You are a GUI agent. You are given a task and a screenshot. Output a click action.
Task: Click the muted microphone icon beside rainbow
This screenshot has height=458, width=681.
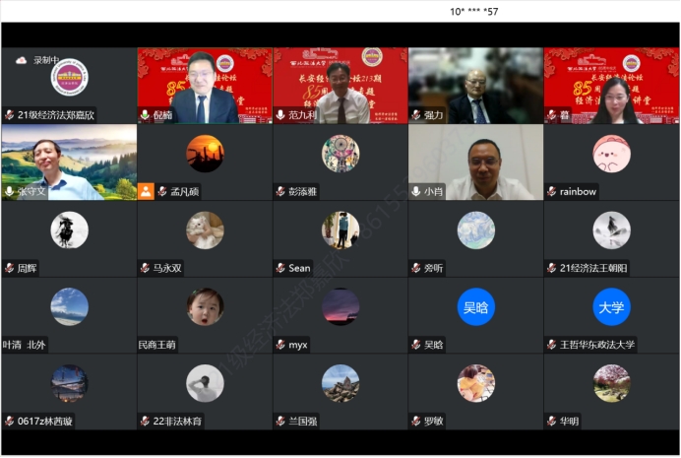(552, 191)
